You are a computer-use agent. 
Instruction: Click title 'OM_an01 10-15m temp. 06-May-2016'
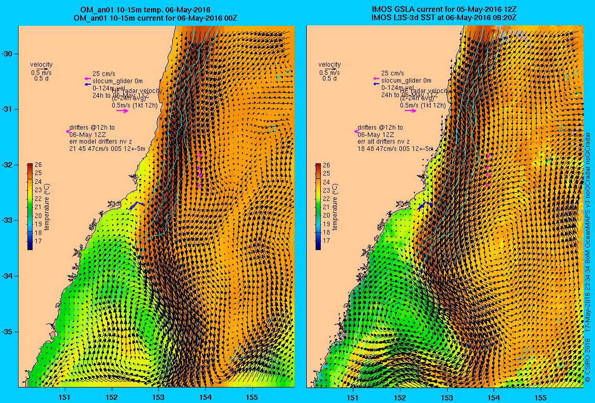click(x=145, y=10)
